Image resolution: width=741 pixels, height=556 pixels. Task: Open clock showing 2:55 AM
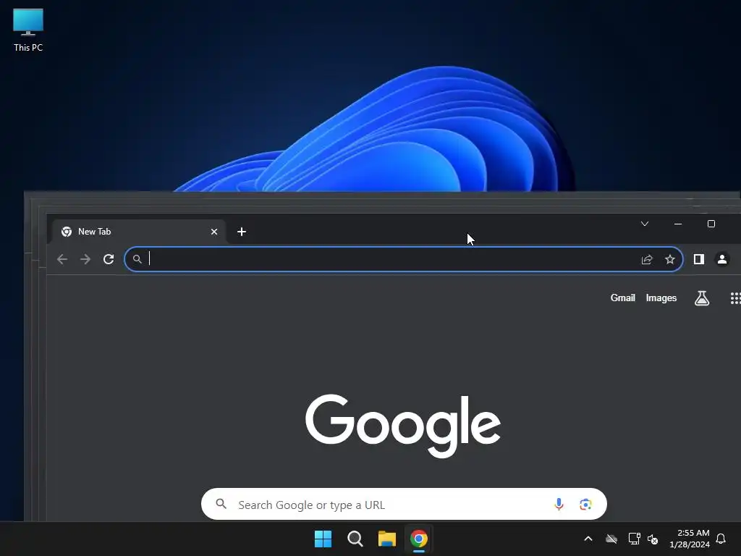click(x=690, y=539)
